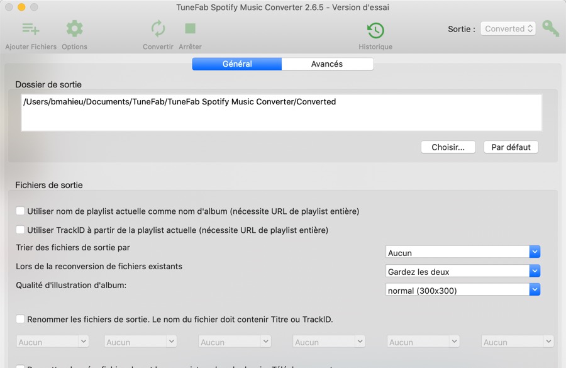Open Options via the gear icon
This screenshot has width=566, height=368.
(x=74, y=29)
